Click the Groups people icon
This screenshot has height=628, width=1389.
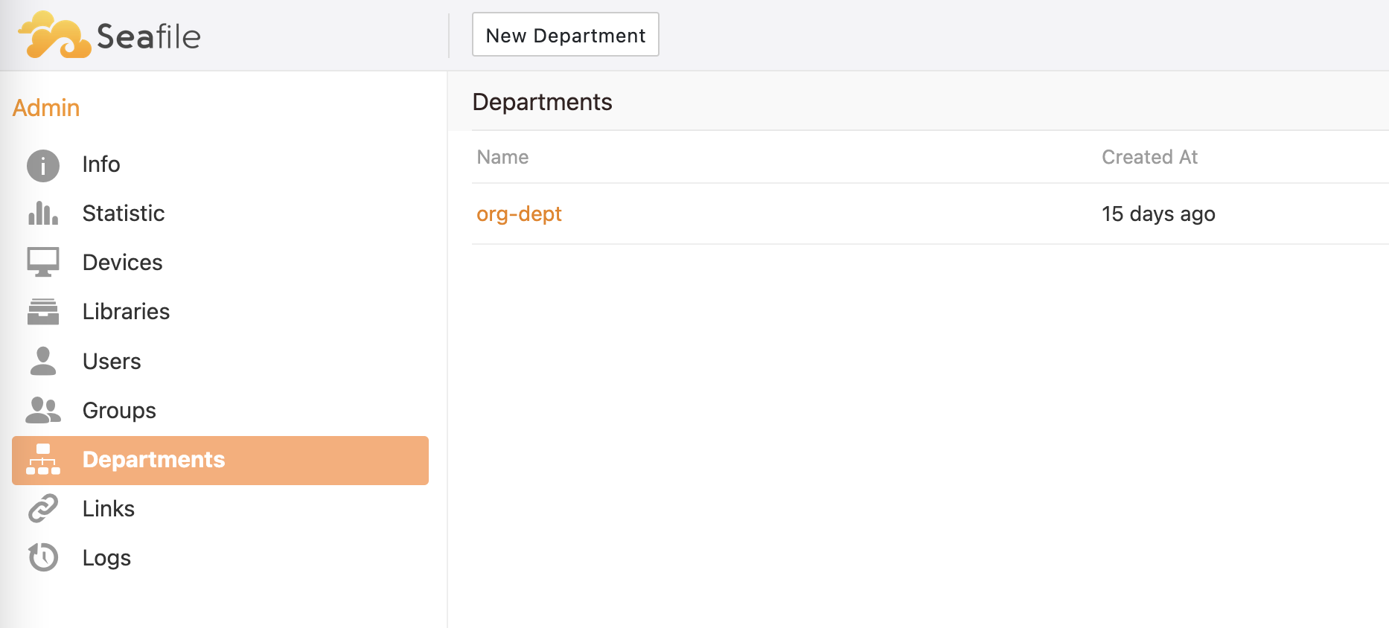(43, 410)
